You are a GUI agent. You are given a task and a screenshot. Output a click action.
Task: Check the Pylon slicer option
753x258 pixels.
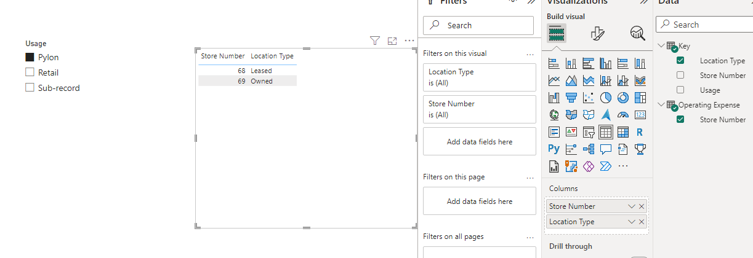(x=30, y=57)
